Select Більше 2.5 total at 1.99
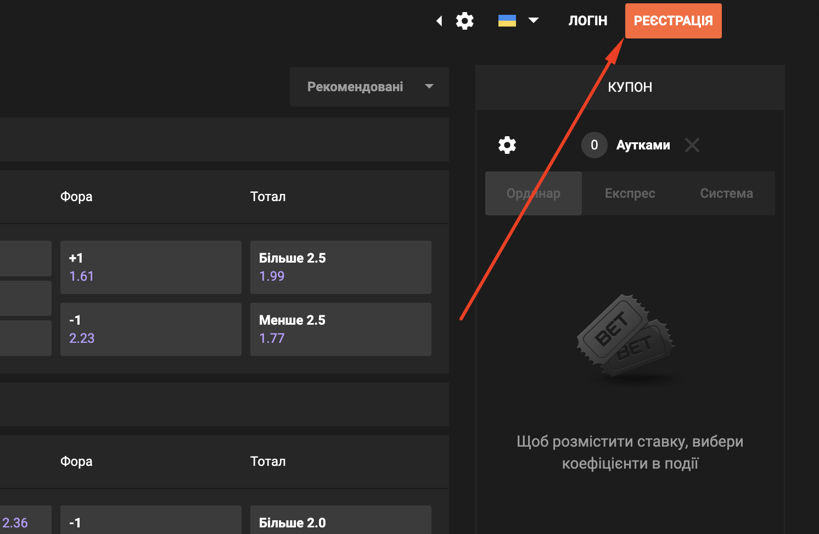The width and height of the screenshot is (819, 534). pyautogui.click(x=341, y=267)
